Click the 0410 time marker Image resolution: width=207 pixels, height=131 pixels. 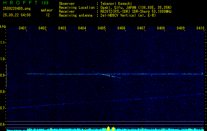coord(200,28)
